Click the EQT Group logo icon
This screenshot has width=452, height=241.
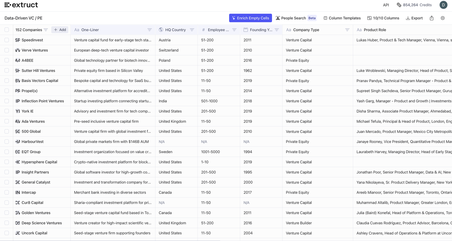18,152
